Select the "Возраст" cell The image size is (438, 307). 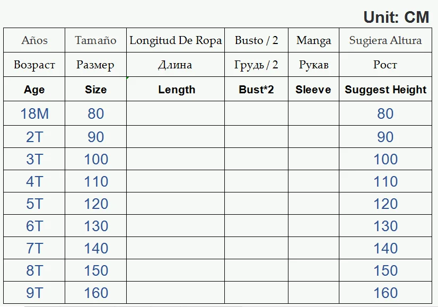(x=34, y=65)
